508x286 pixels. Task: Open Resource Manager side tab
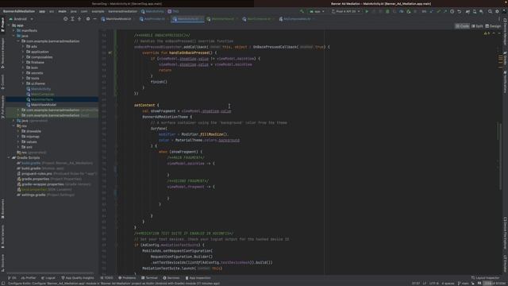(2, 52)
